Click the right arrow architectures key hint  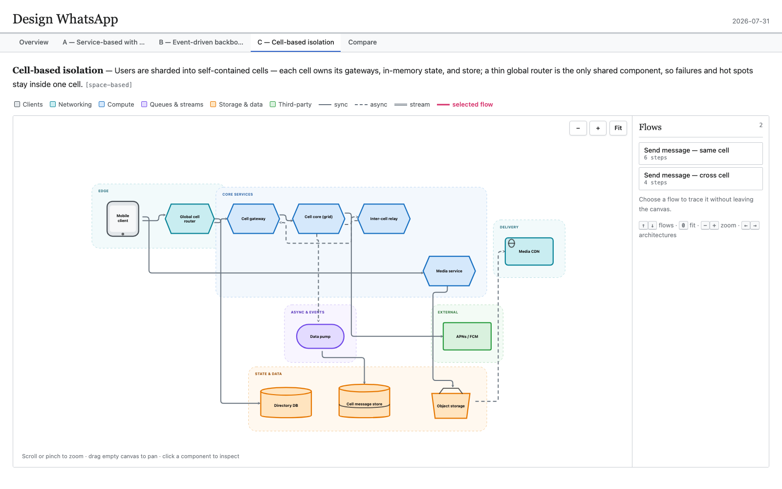coord(755,225)
